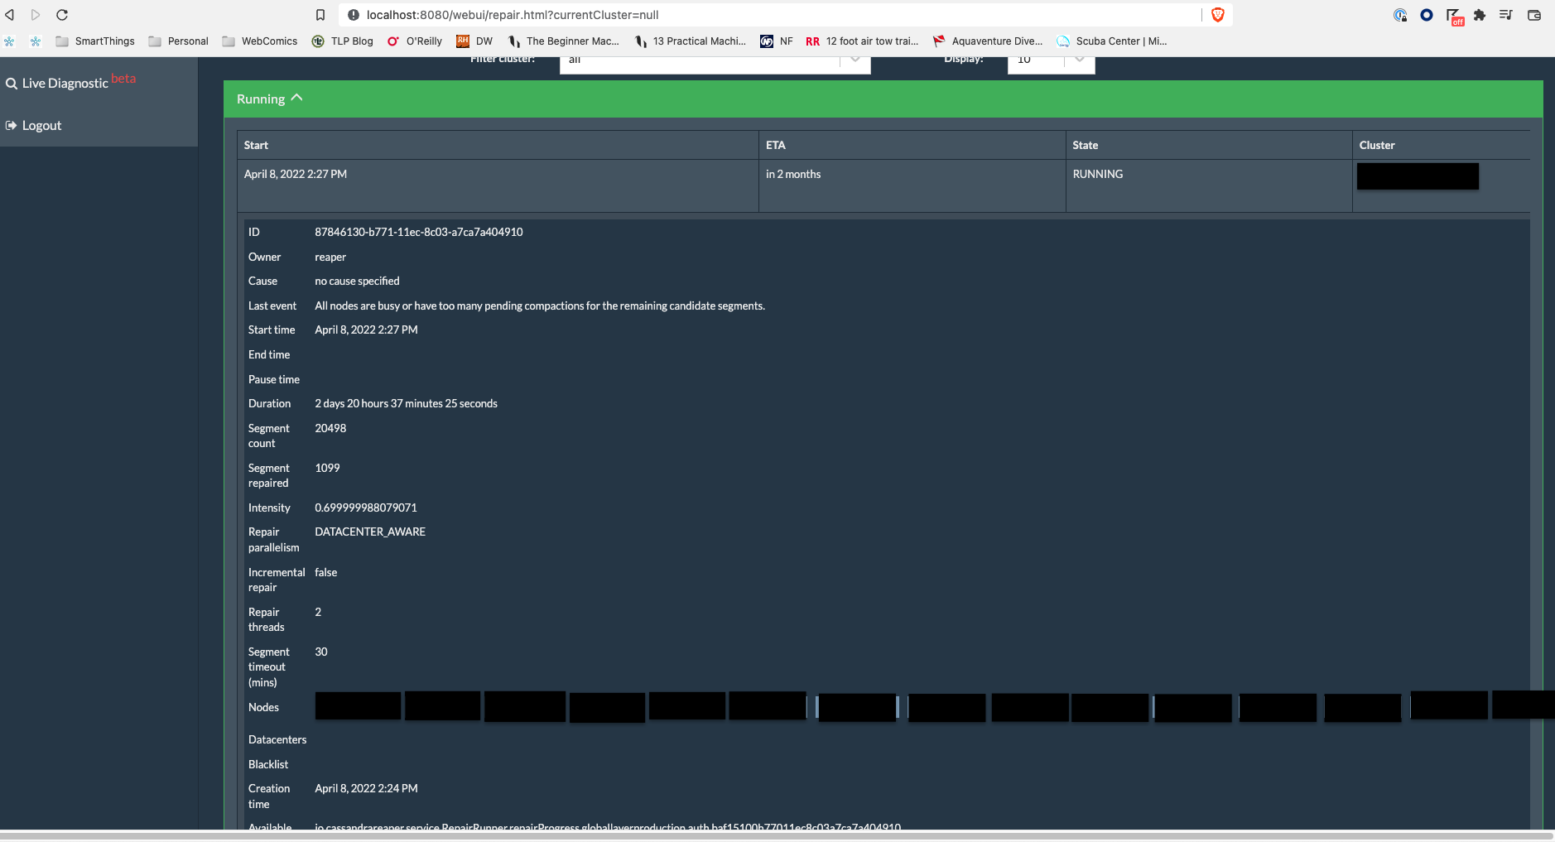Collapse the Running section header
Image resolution: width=1555 pixels, height=842 pixels.
[295, 98]
